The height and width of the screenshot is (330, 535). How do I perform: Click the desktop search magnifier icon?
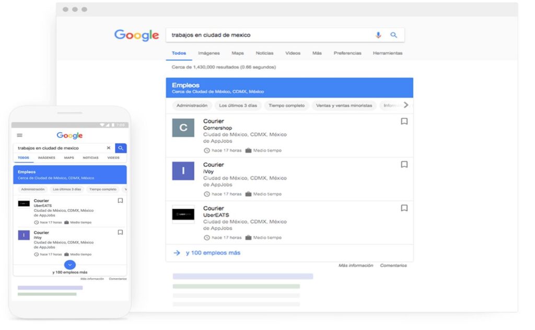394,35
